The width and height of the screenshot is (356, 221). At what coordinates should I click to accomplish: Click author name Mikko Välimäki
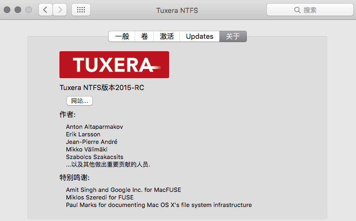tap(87, 149)
